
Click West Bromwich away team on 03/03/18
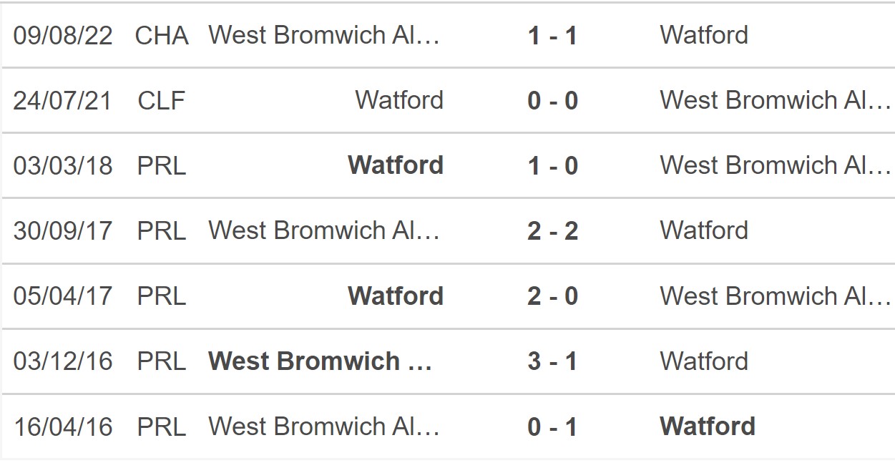(x=776, y=165)
